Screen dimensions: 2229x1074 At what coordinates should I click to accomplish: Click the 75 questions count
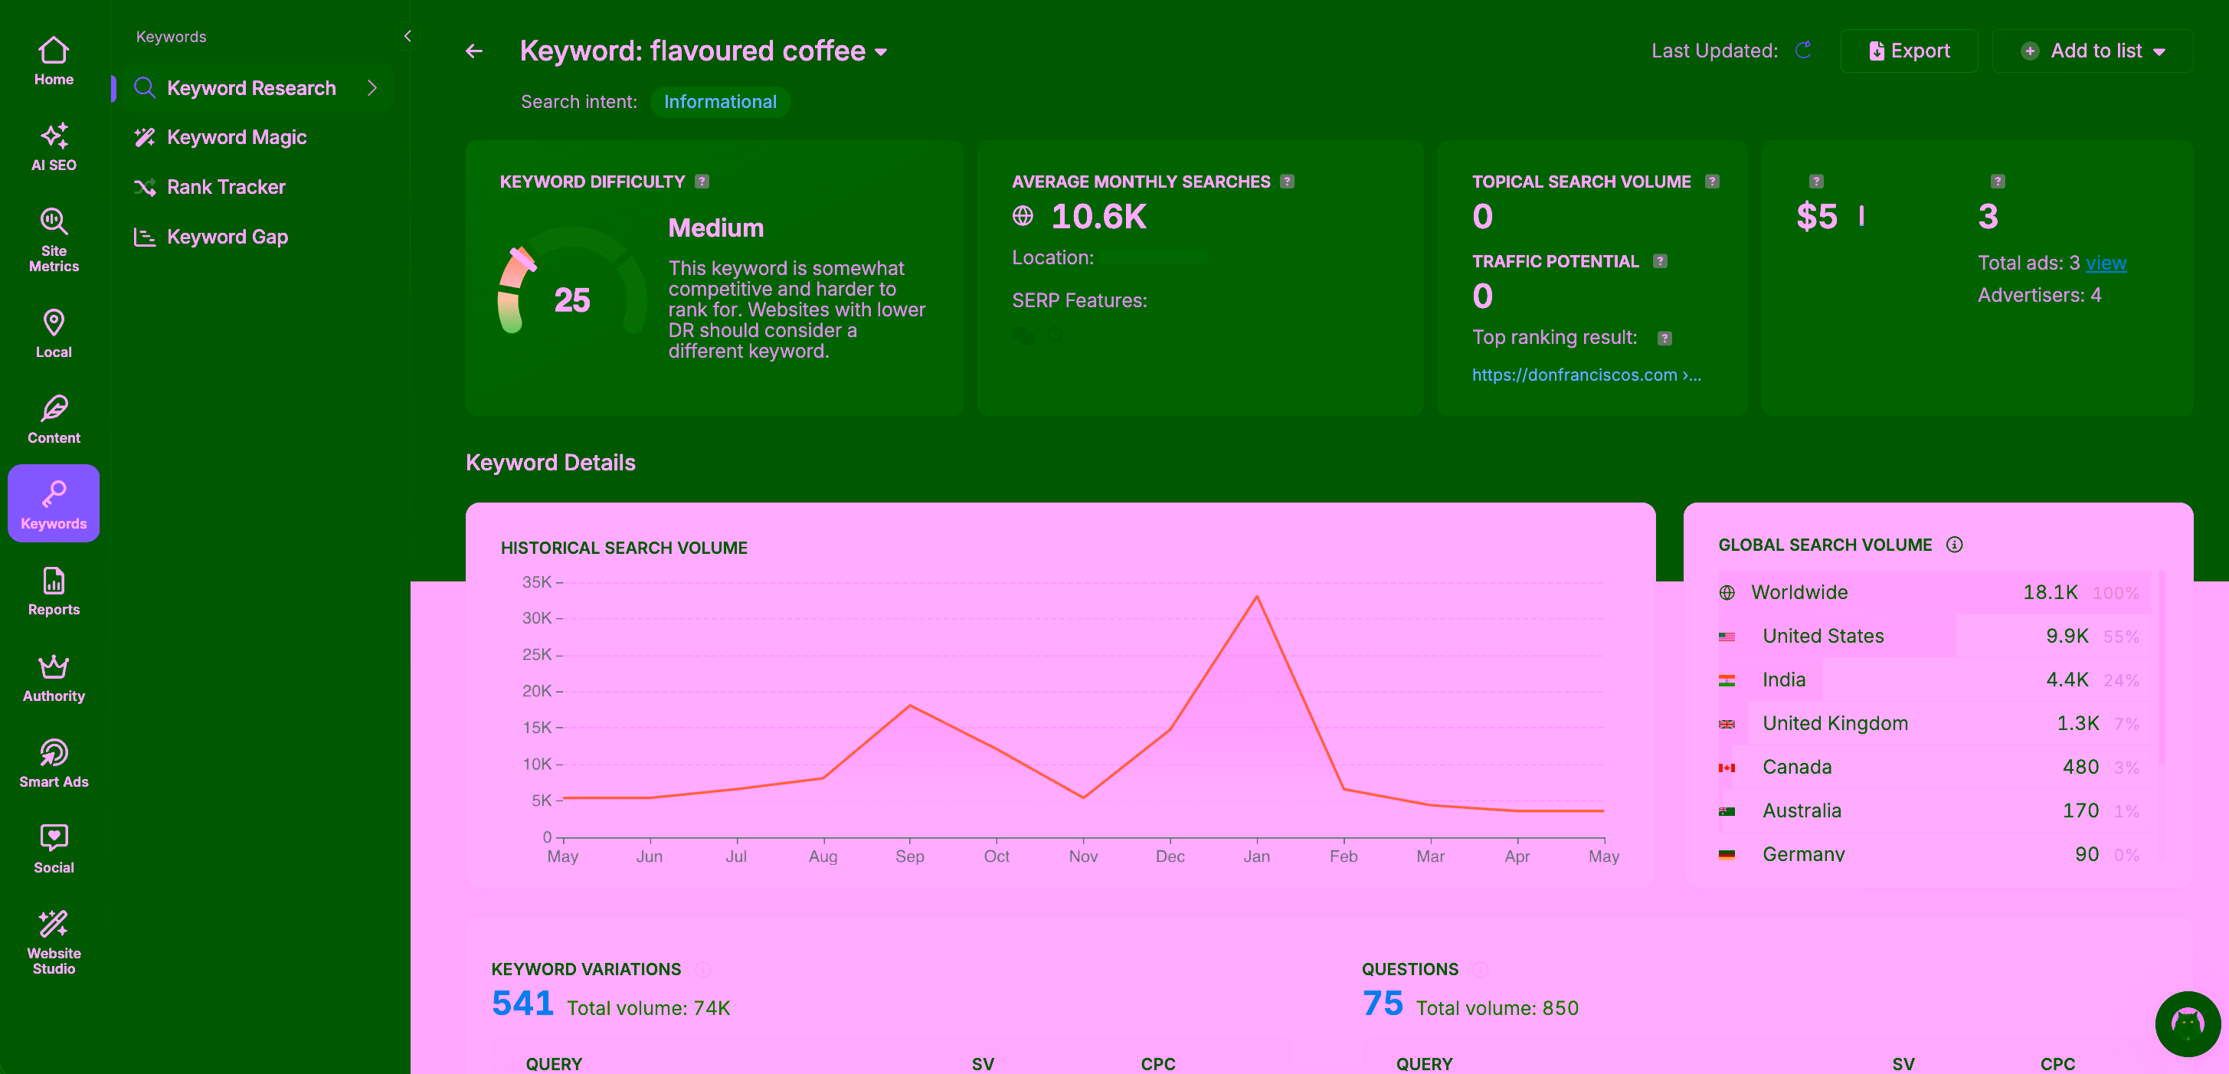coord(1382,1004)
